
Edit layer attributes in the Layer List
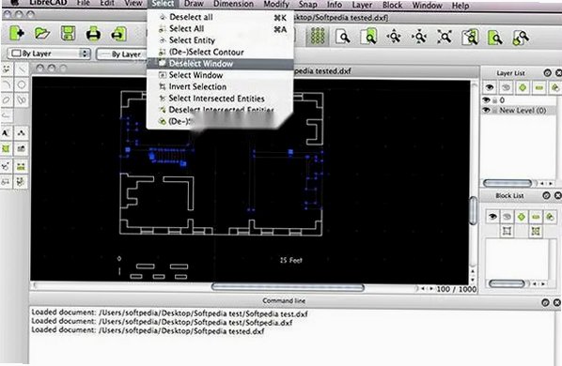554,87
